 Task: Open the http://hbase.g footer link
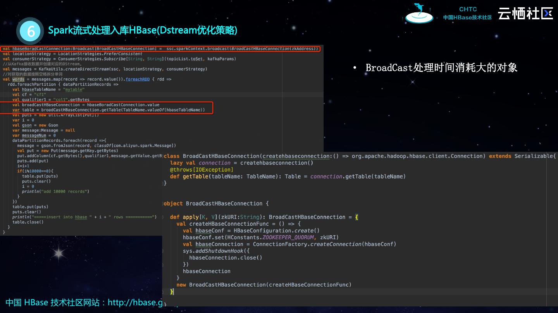(x=135, y=302)
